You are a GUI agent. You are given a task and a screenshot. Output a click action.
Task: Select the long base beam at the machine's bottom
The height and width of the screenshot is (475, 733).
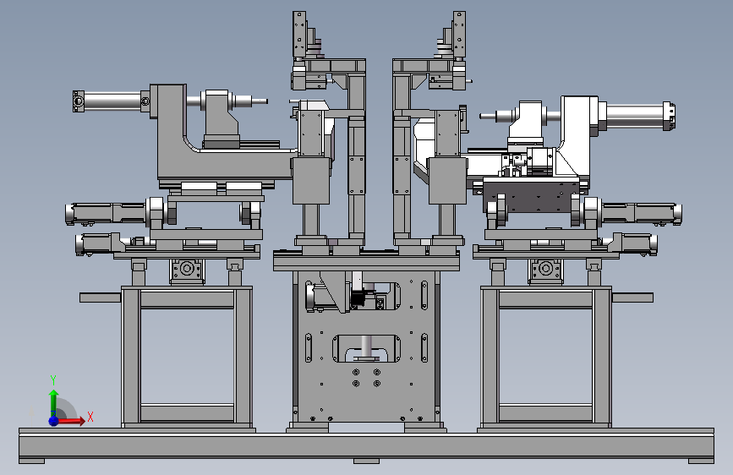tap(366, 445)
